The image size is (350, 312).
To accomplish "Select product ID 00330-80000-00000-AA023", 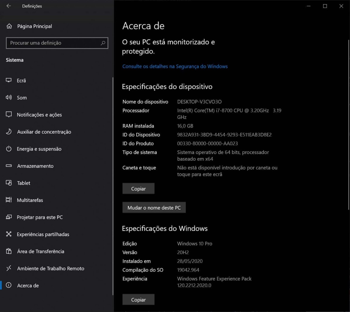I will tap(207, 143).
